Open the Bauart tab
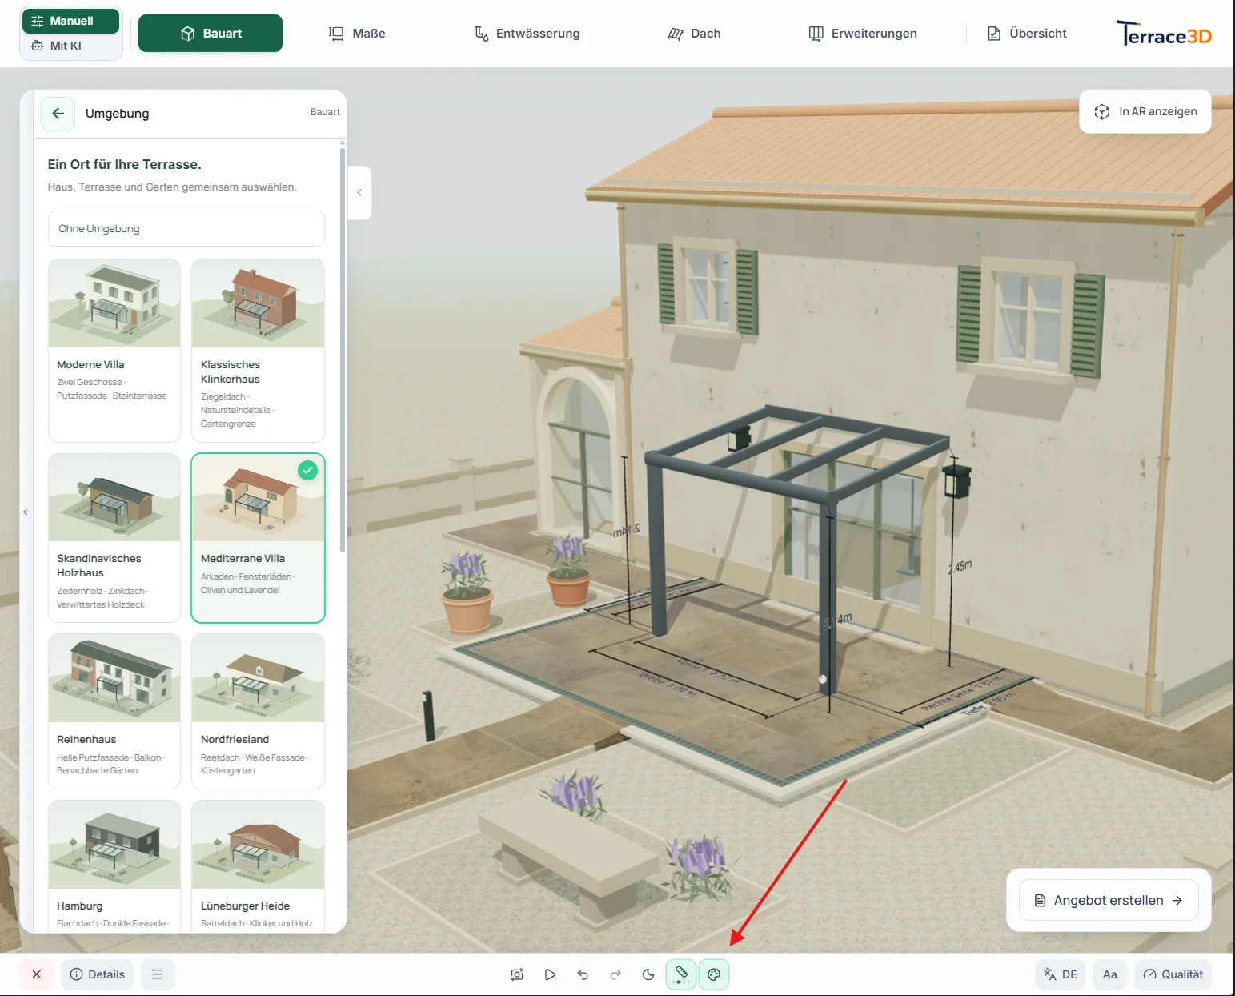Image resolution: width=1235 pixels, height=996 pixels. [211, 33]
